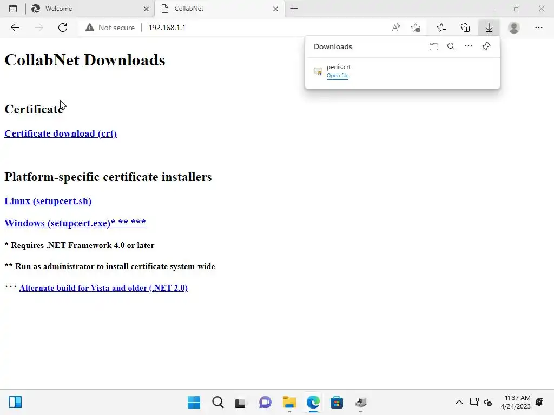Image resolution: width=554 pixels, height=415 pixels.
Task: Switch to the Welcome tab
Action: coord(90,9)
